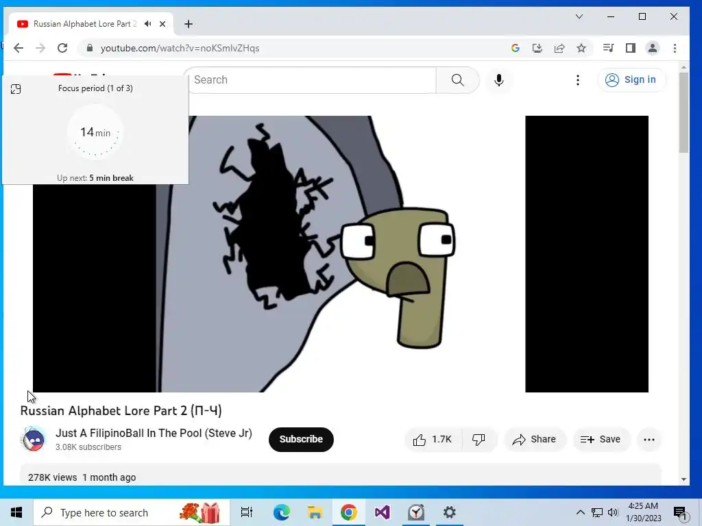This screenshot has height=526, width=702.
Task: Launch Microsoft Edge from the taskbar
Action: 281,512
